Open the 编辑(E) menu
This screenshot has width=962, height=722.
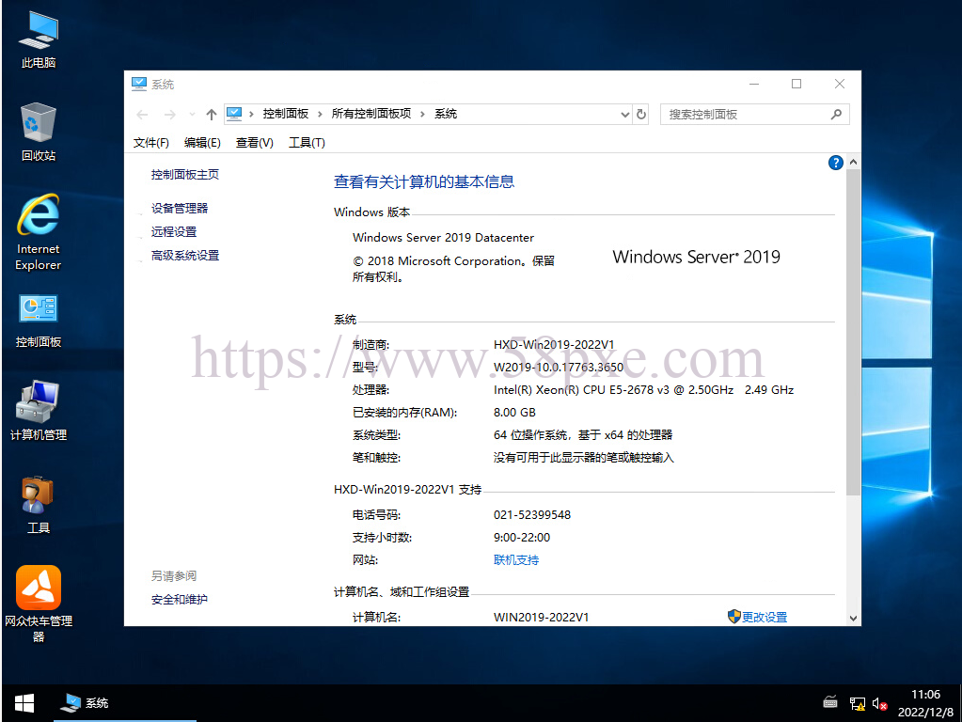pyautogui.click(x=202, y=143)
